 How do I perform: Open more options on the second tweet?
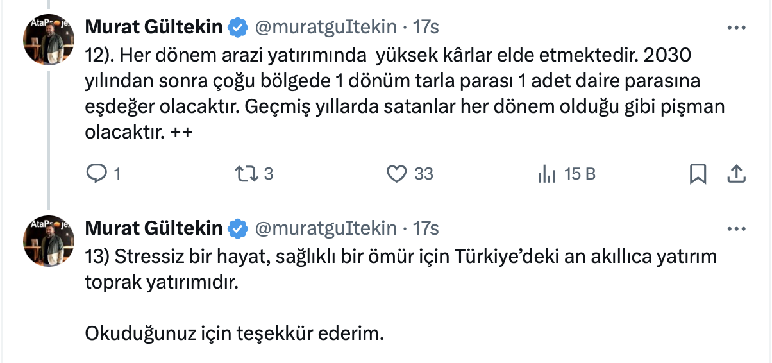(735, 228)
